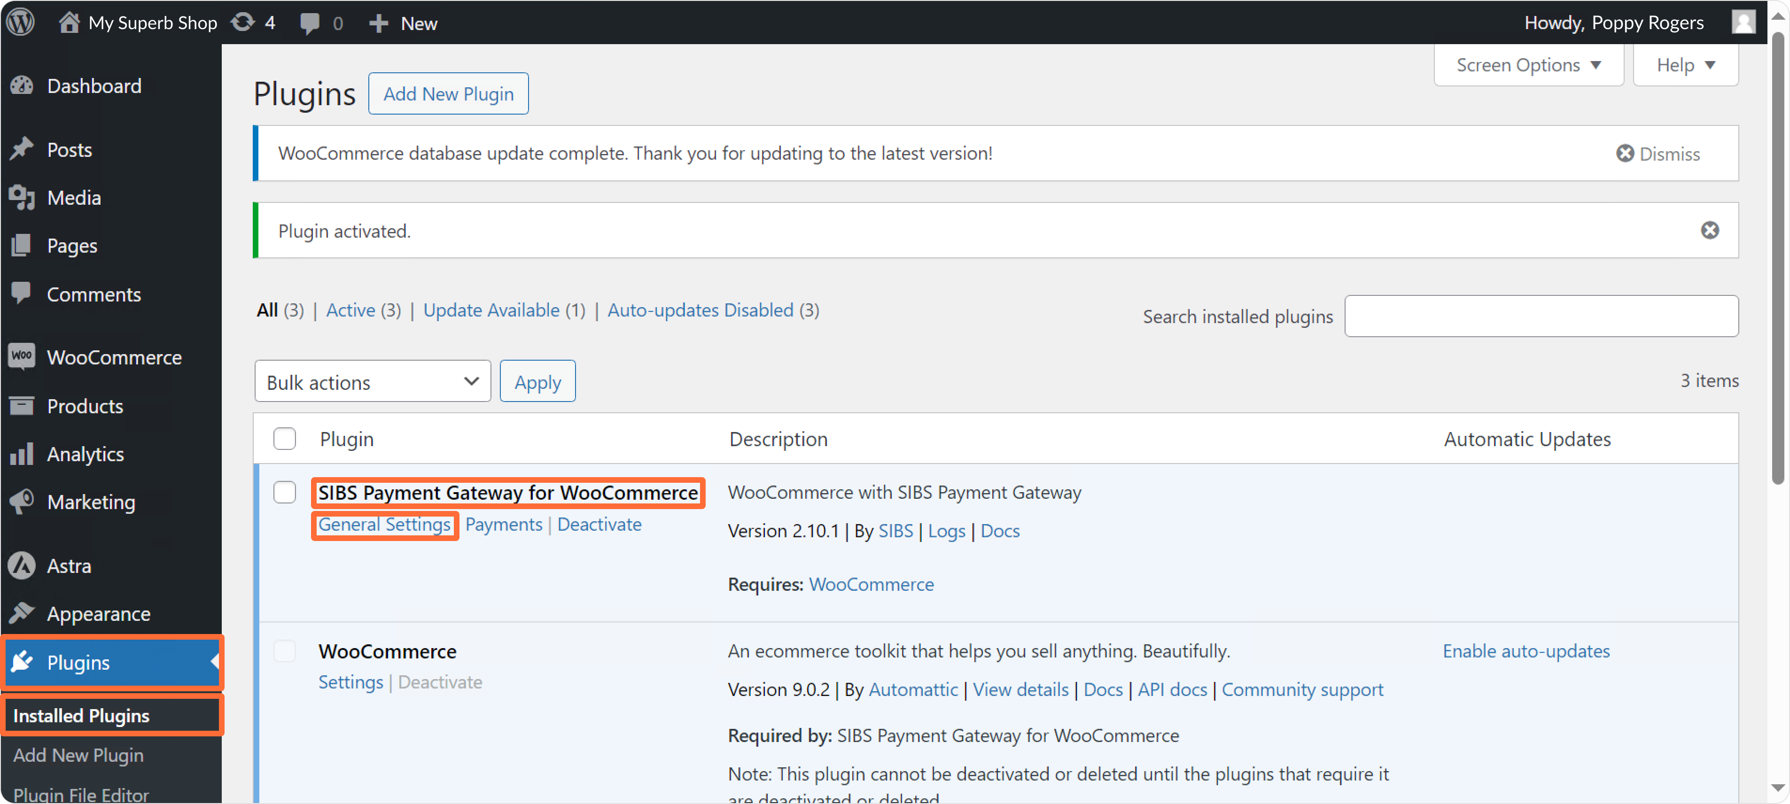Click the comments bubble icon in admin bar

[x=310, y=23]
